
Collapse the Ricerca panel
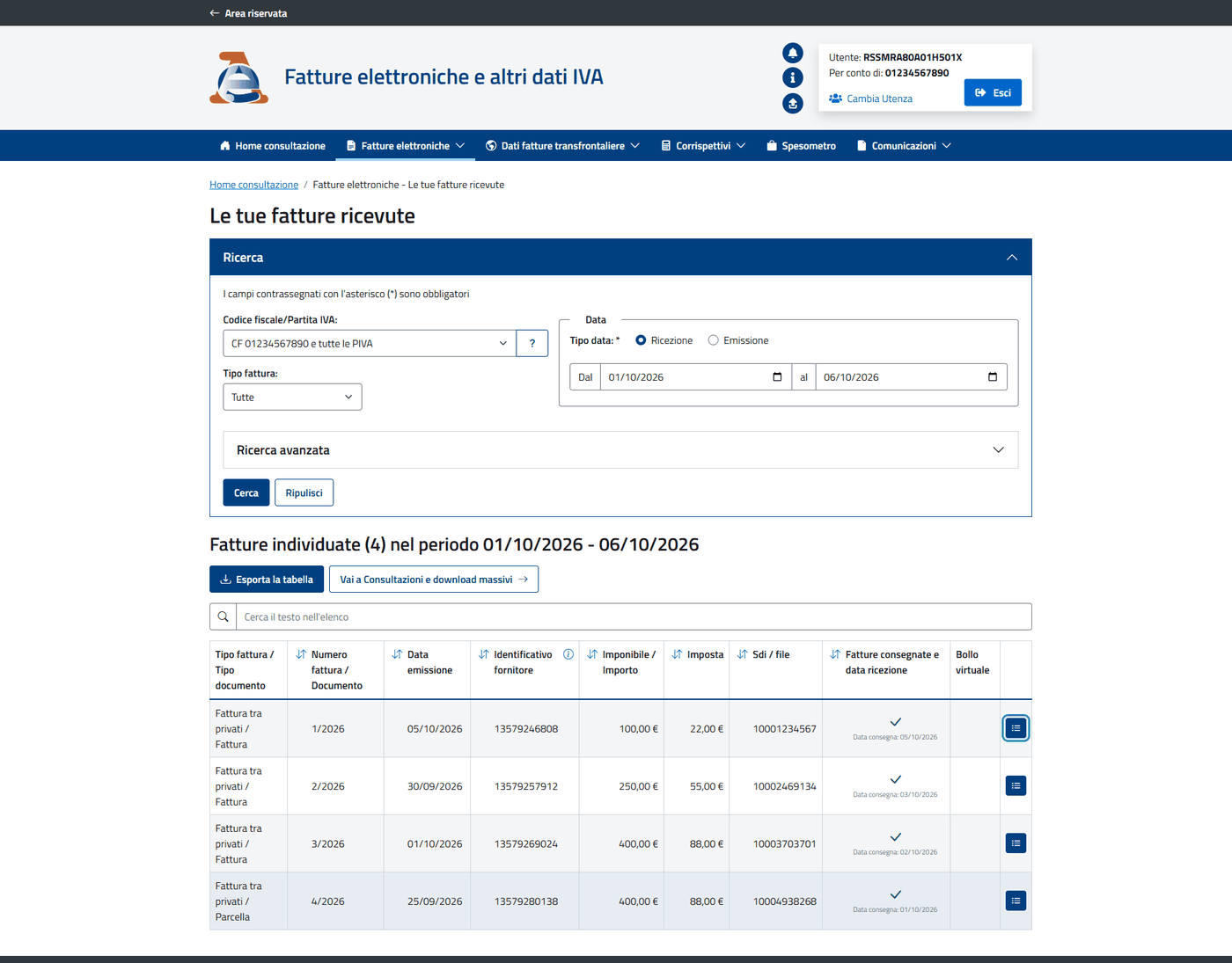pos(1012,258)
